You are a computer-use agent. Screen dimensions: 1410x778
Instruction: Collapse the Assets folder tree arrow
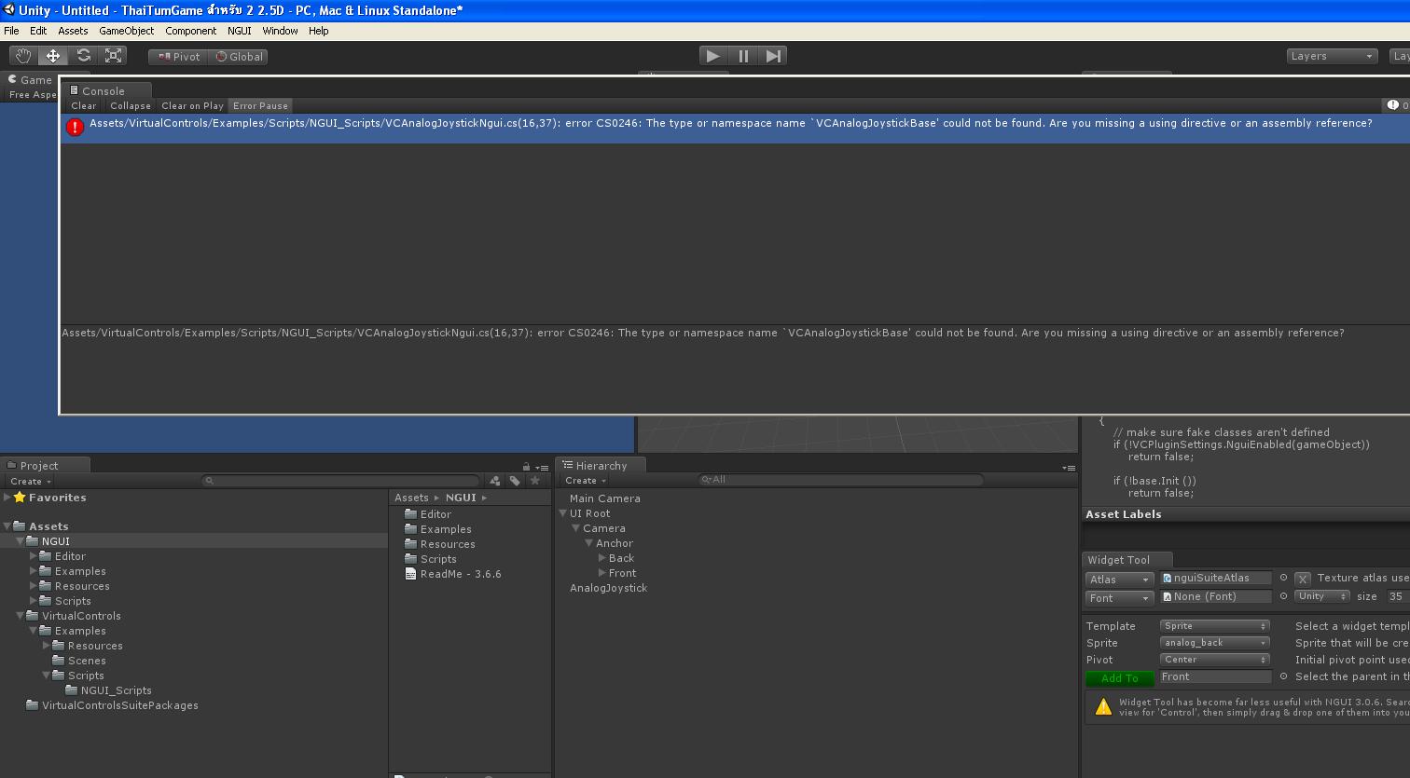[x=7, y=526]
